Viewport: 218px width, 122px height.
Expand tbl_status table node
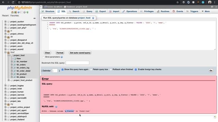click(x=12, y=77)
